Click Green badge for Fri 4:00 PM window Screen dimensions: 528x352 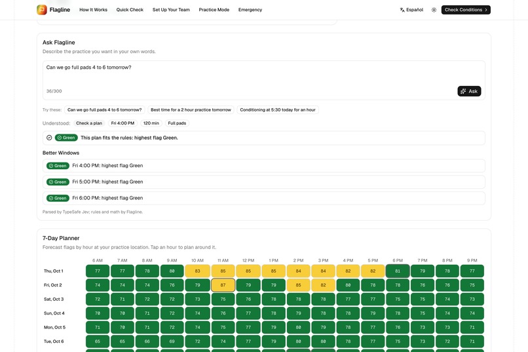pyautogui.click(x=58, y=166)
